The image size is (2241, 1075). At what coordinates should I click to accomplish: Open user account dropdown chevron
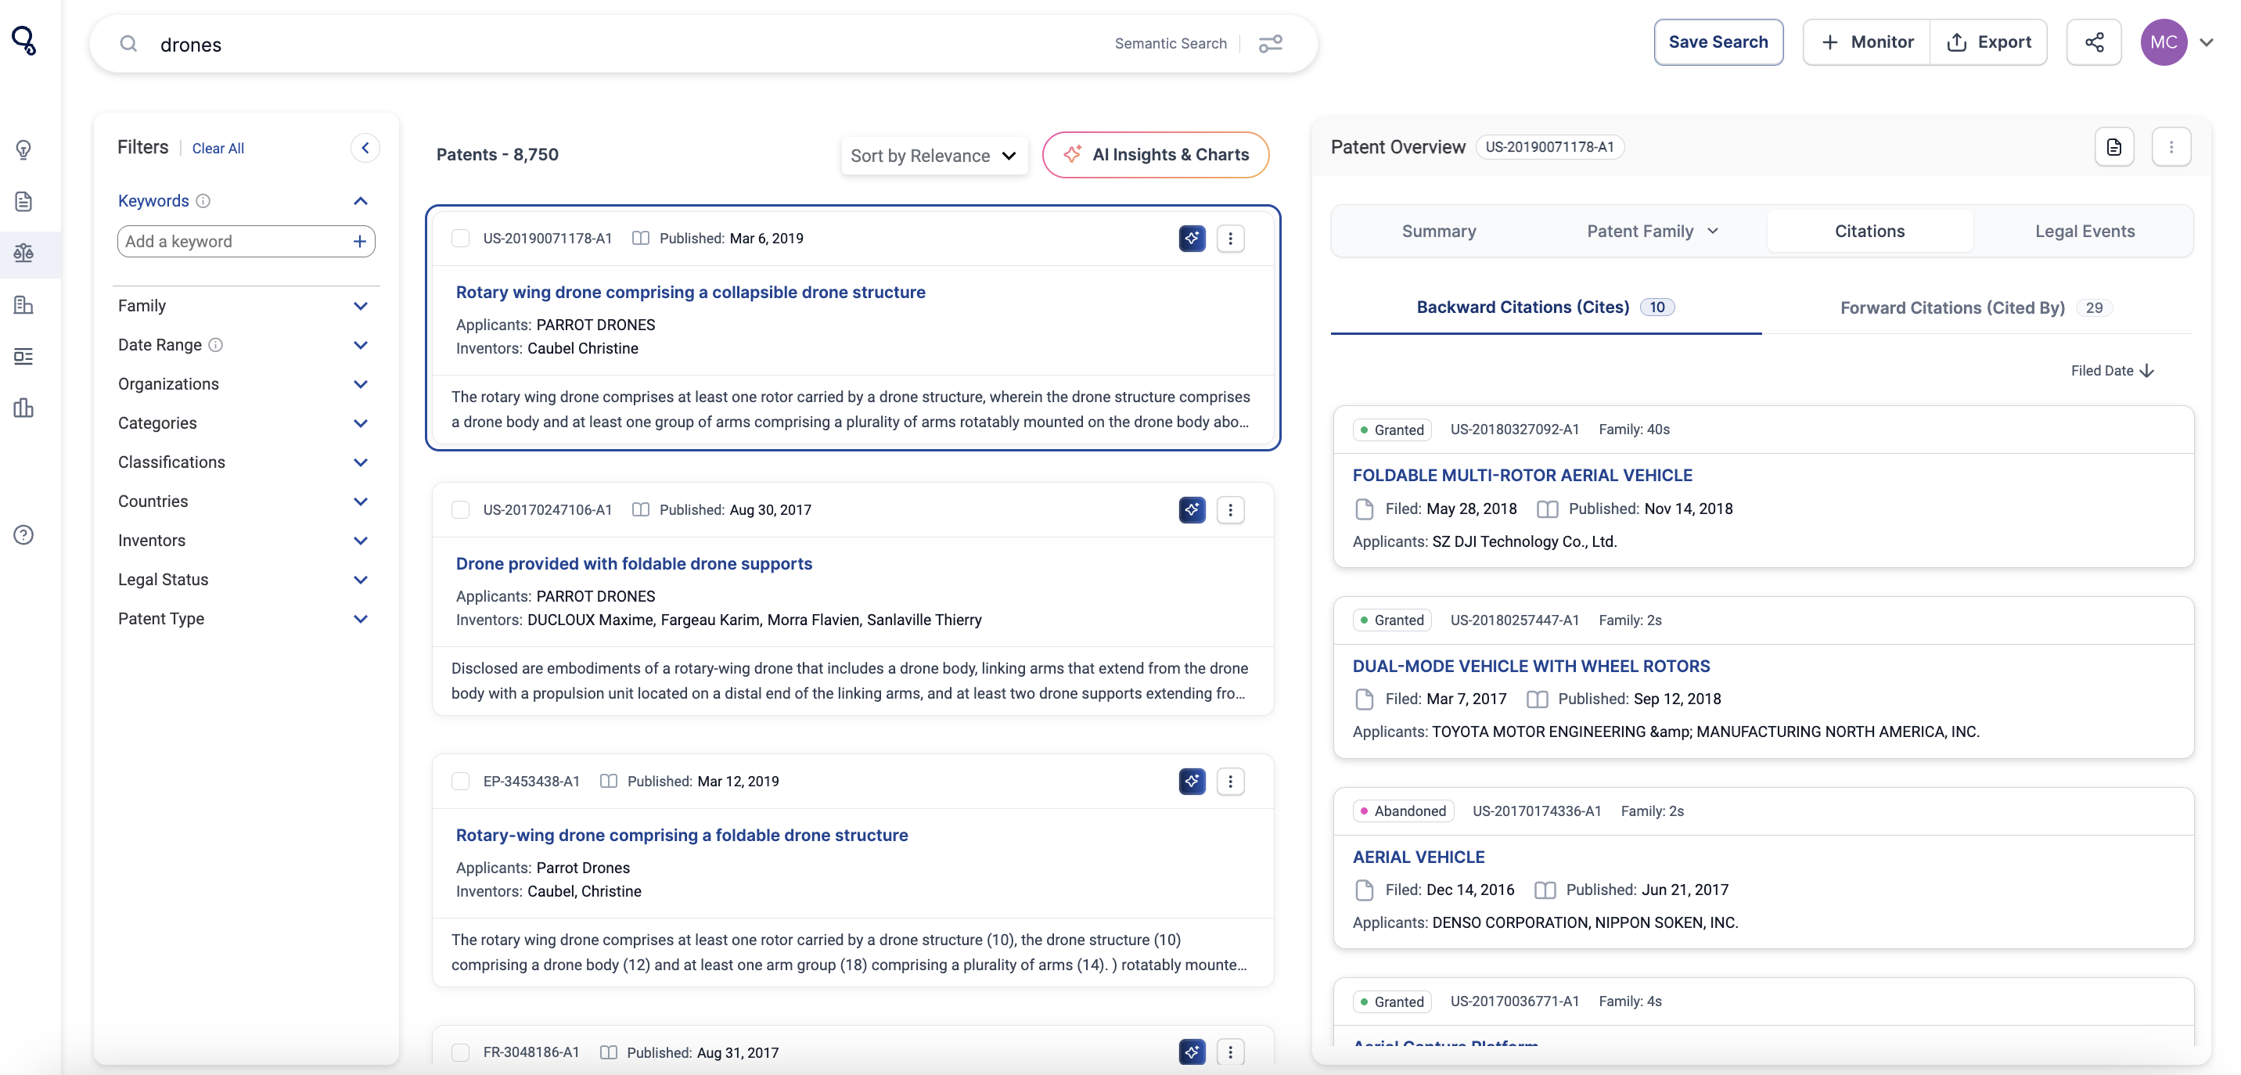click(2207, 41)
